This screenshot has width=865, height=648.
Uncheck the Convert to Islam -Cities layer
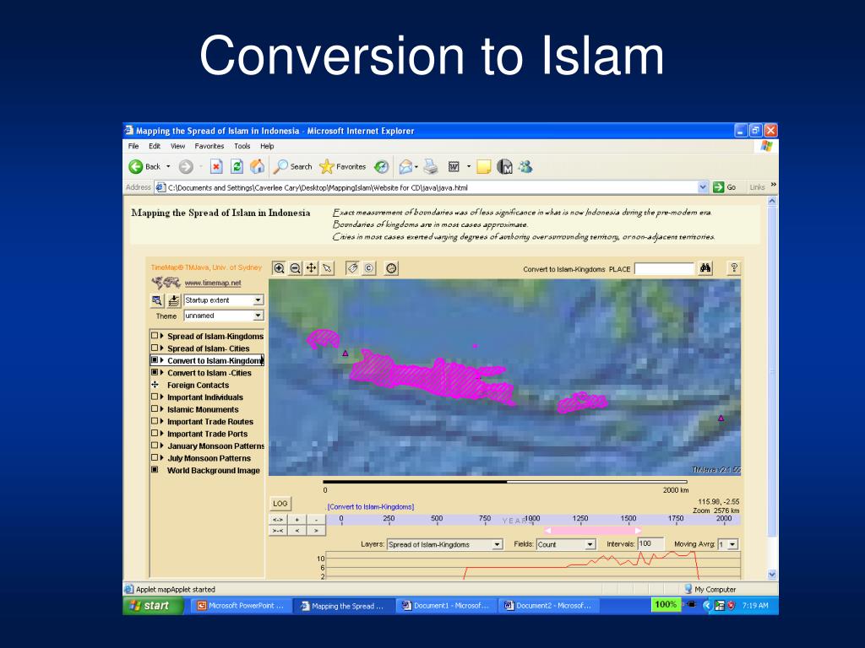coord(155,372)
